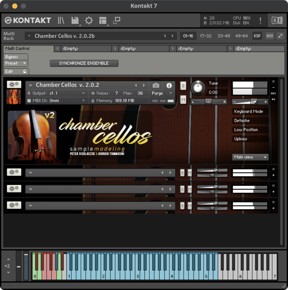Click the minimized view windows icon
The image size is (288, 290).
[117, 20]
